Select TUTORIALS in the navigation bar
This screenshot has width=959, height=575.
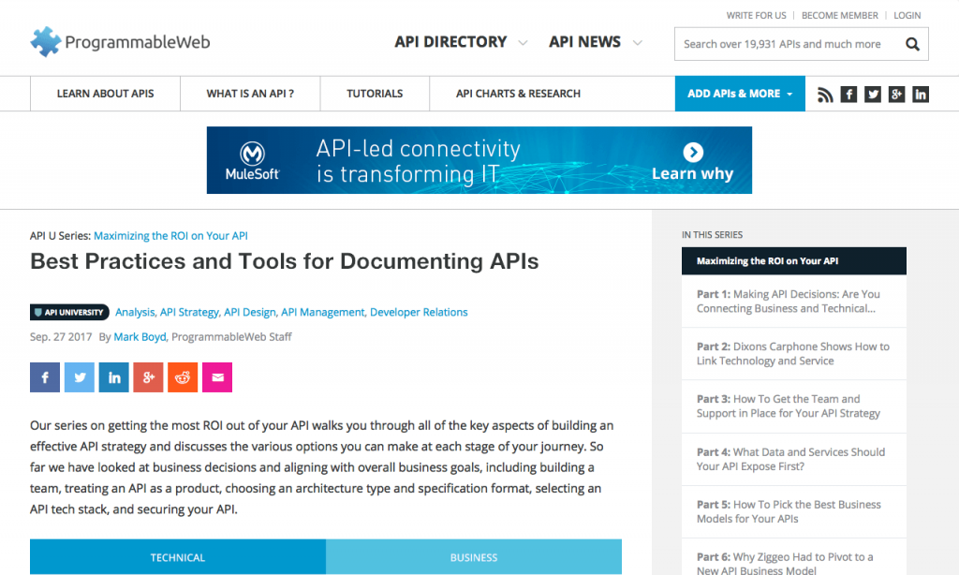pos(374,94)
